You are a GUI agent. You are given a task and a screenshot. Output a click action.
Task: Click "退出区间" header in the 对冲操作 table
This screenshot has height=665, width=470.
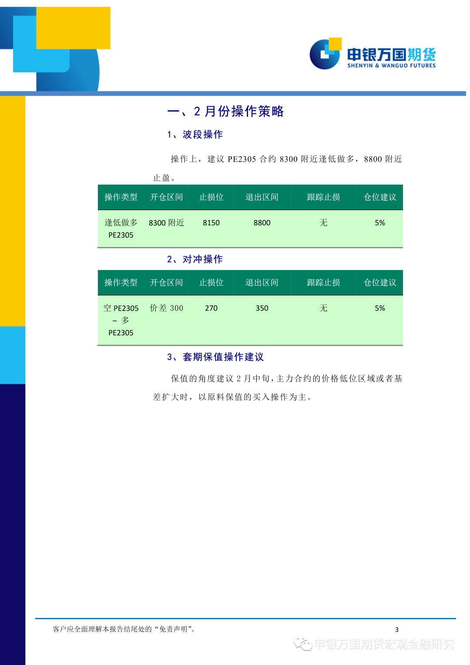click(262, 283)
